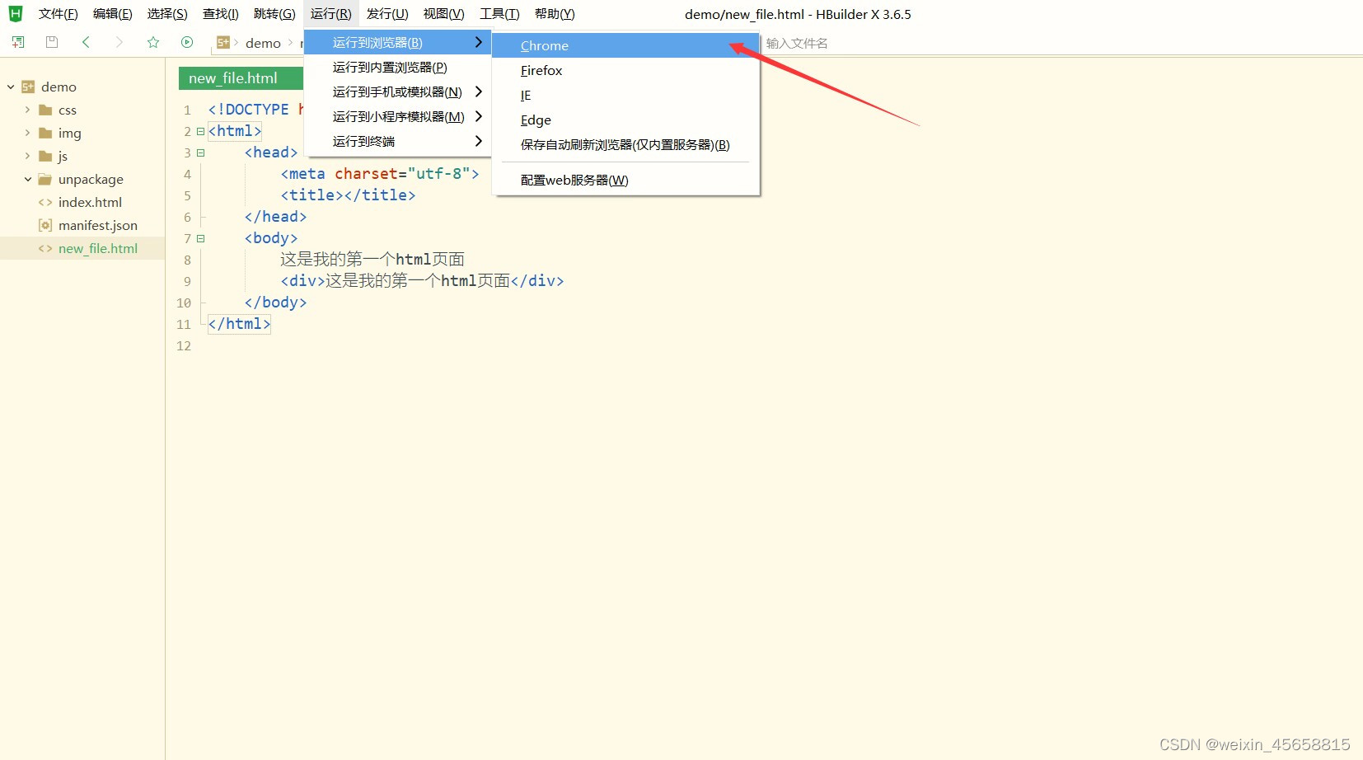Switch to the new_file.html editor tab

pos(241,78)
